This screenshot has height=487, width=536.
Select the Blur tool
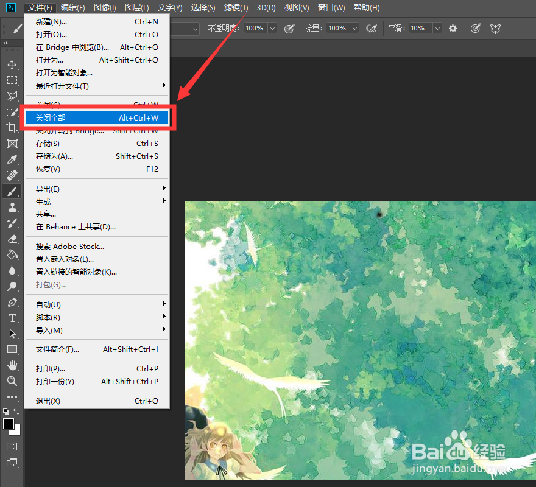pos(12,271)
